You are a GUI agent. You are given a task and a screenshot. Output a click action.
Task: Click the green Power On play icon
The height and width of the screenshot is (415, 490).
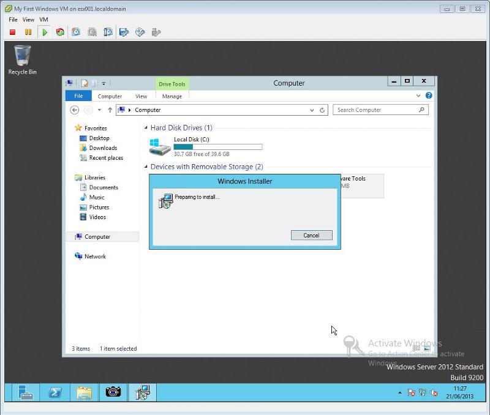[x=45, y=32]
